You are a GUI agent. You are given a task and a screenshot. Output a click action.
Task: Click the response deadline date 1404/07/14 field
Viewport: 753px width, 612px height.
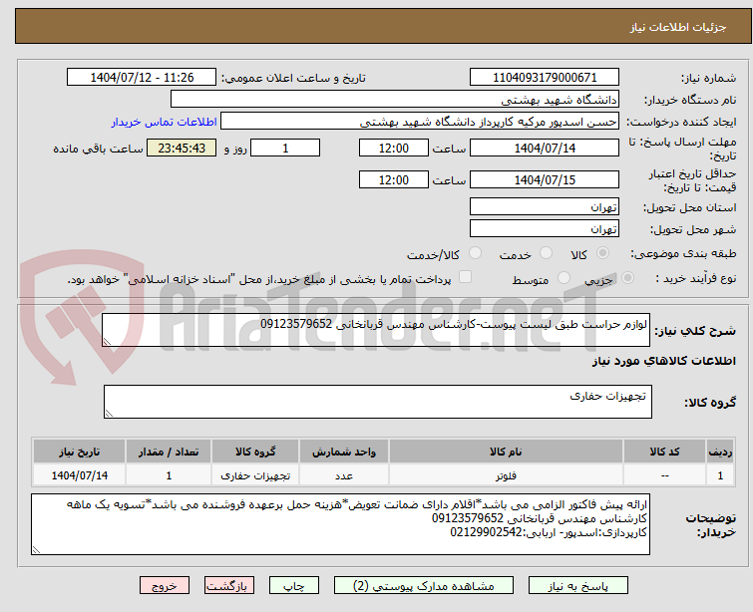[x=545, y=148]
